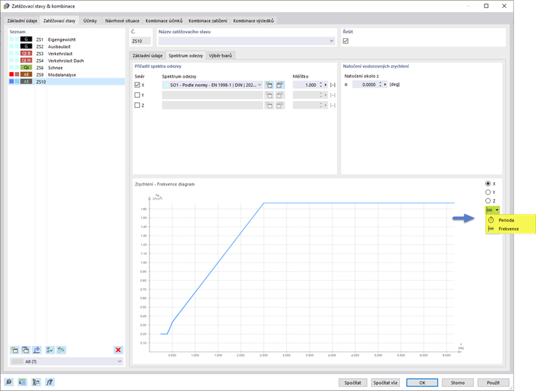Delete selected load case with the red X

[118, 350]
